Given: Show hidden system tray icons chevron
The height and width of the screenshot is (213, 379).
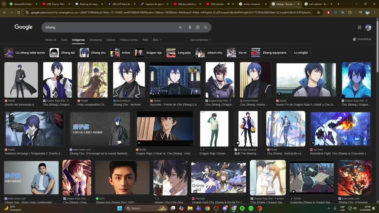Looking at the screenshot, I should (x=328, y=208).
